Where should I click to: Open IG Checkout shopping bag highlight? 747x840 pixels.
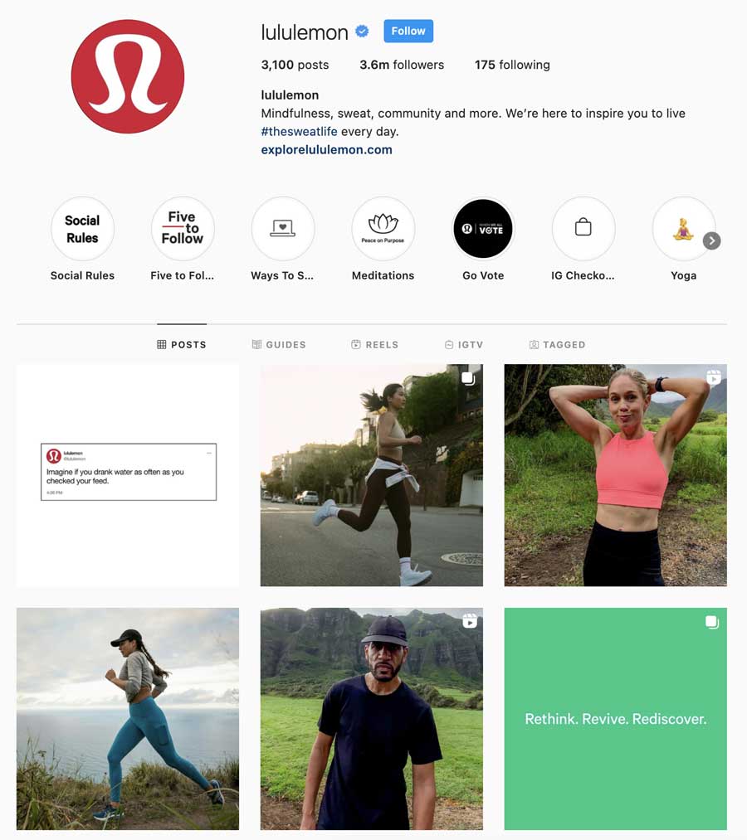pyautogui.click(x=583, y=229)
